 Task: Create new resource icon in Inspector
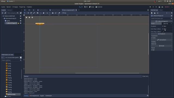(152, 13)
